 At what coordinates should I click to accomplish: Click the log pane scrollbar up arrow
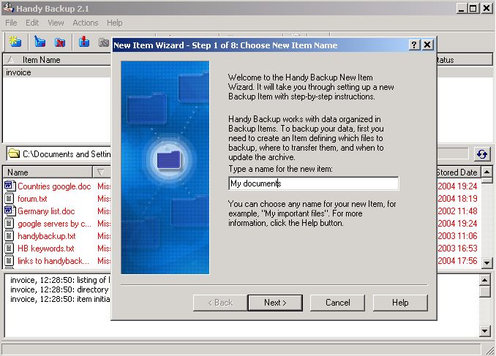(x=485, y=280)
